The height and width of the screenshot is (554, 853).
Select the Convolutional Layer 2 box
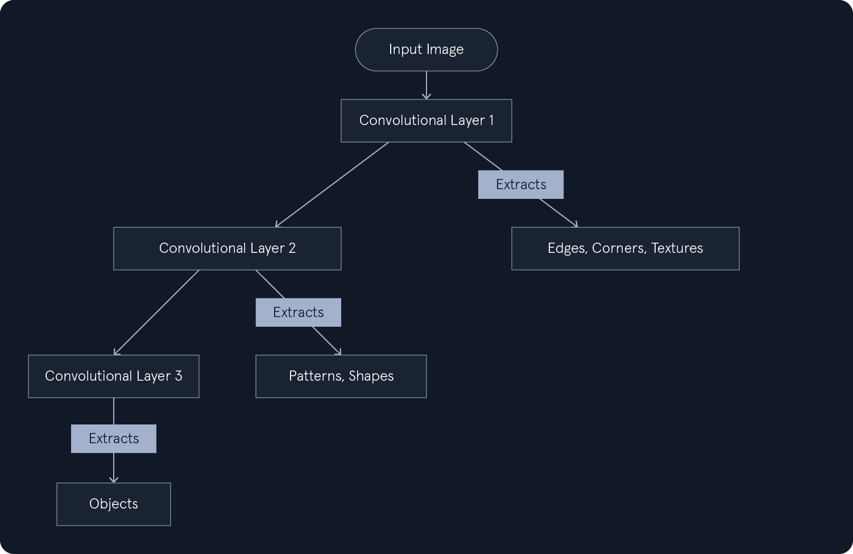pyautogui.click(x=227, y=248)
